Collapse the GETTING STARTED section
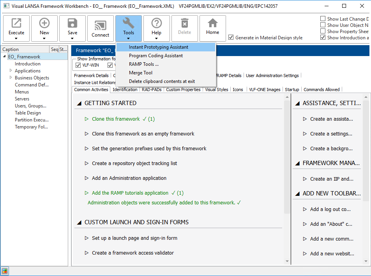Screen dimensions: 371x276 79,103
